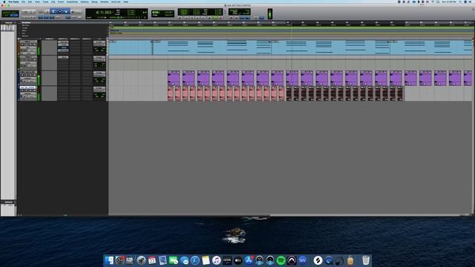Click the edit mode selector block
Screen dimensions: 475x267
(10, 13)
